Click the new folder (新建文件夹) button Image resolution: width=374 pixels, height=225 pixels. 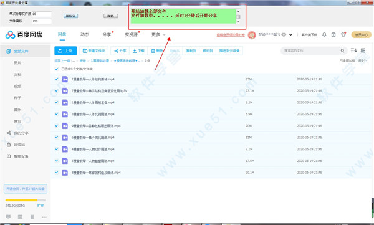(93, 50)
